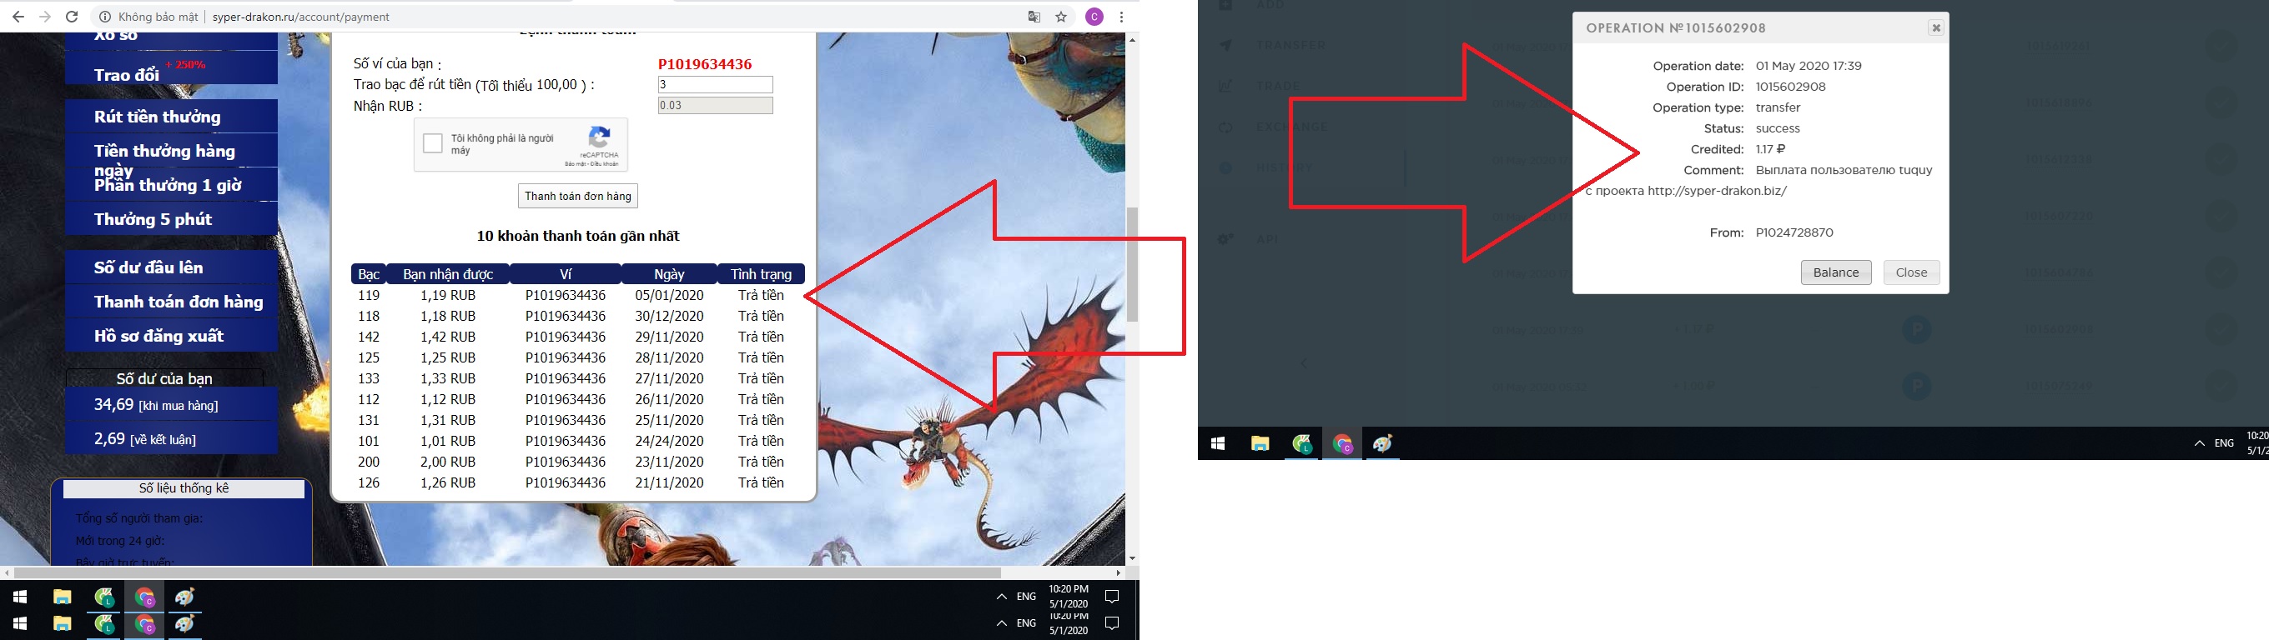Click the "Hồ sơ đăng xuất" menu item
Viewport: 2269px width, 640px height.
tap(171, 337)
